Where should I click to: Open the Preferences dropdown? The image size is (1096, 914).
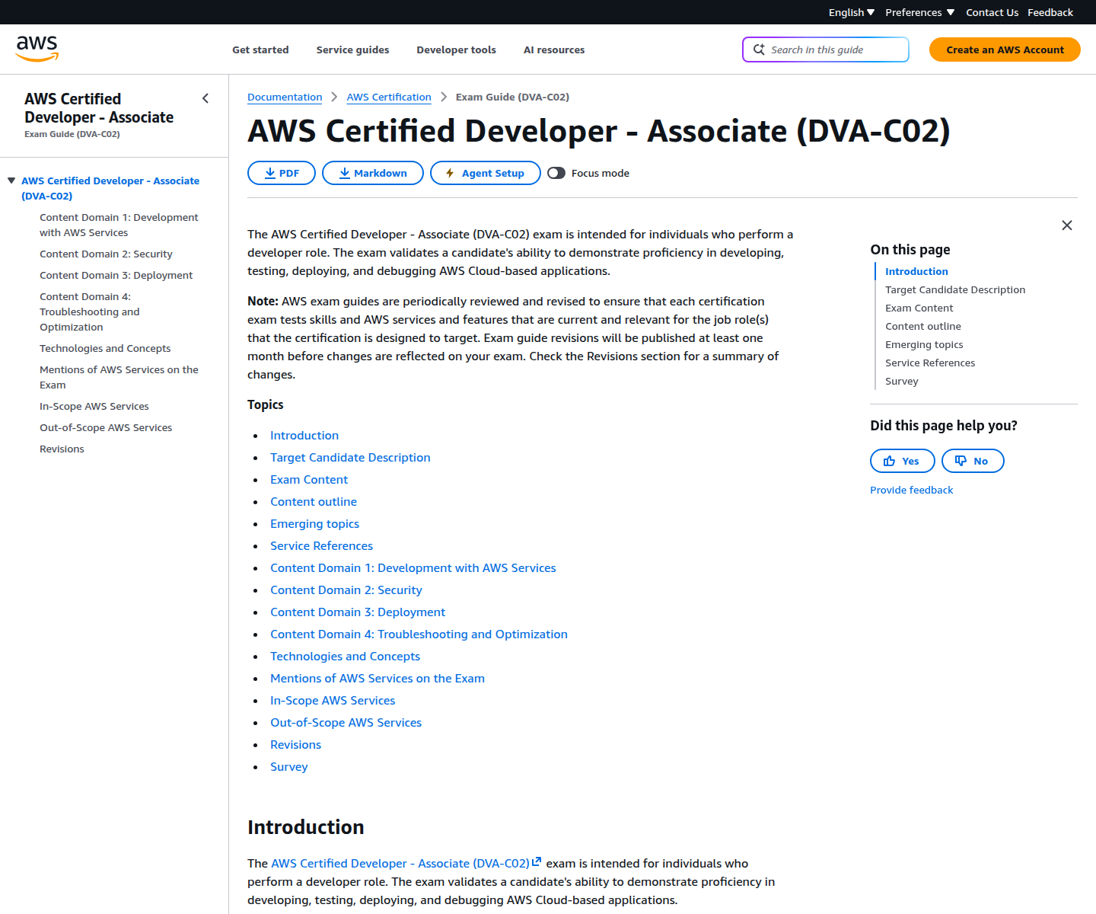(920, 12)
